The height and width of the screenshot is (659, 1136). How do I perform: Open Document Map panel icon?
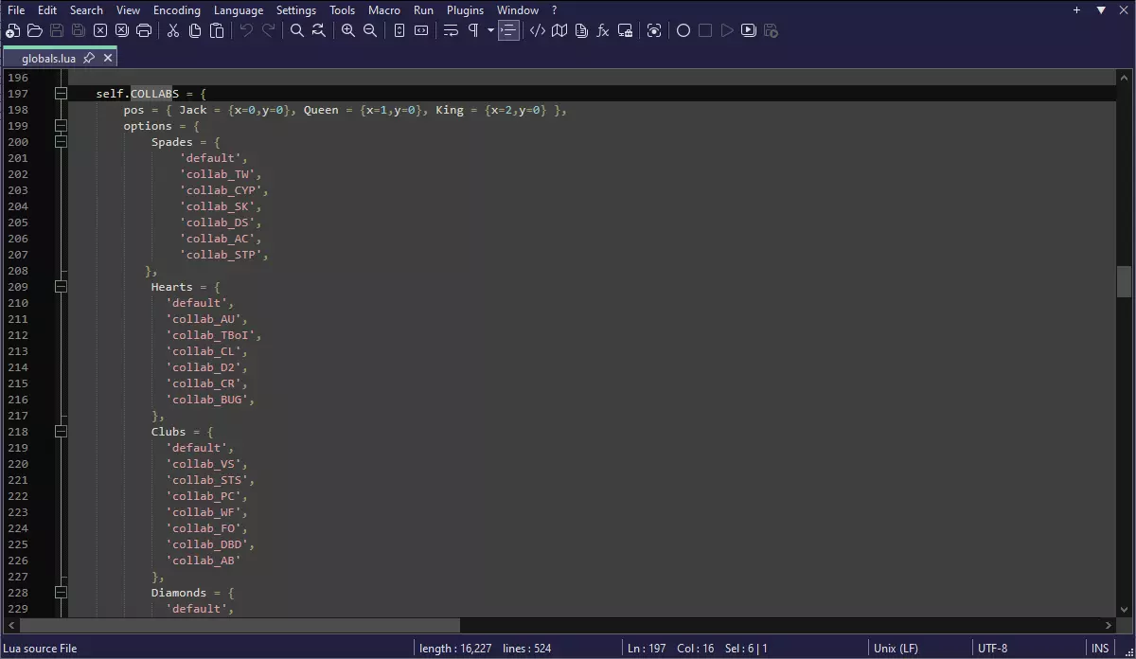point(559,30)
